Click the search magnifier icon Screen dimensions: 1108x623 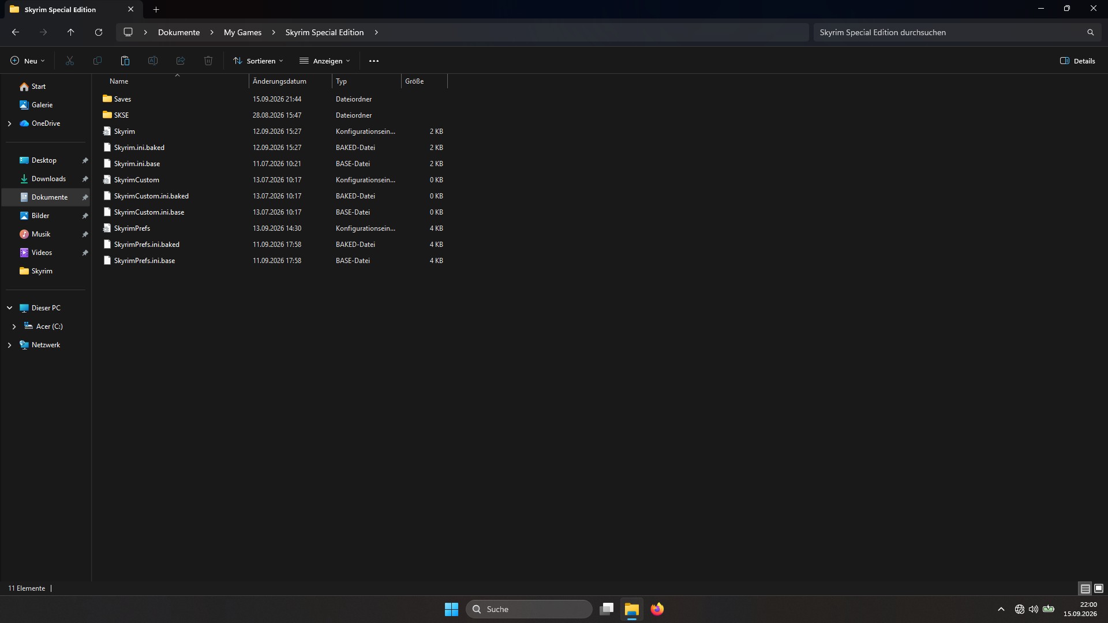click(1090, 32)
